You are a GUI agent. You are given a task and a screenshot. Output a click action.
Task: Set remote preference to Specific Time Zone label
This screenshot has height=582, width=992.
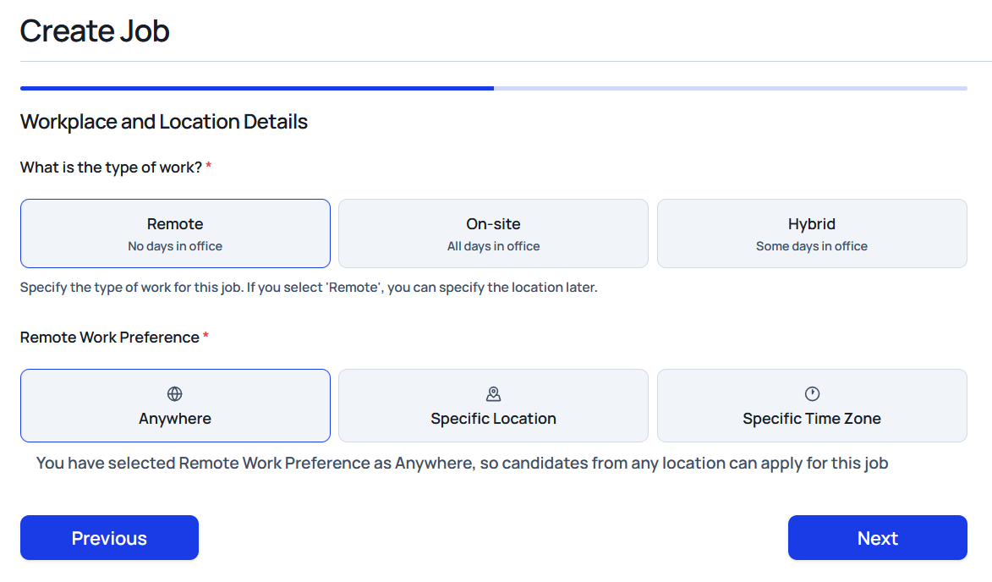pos(812,419)
